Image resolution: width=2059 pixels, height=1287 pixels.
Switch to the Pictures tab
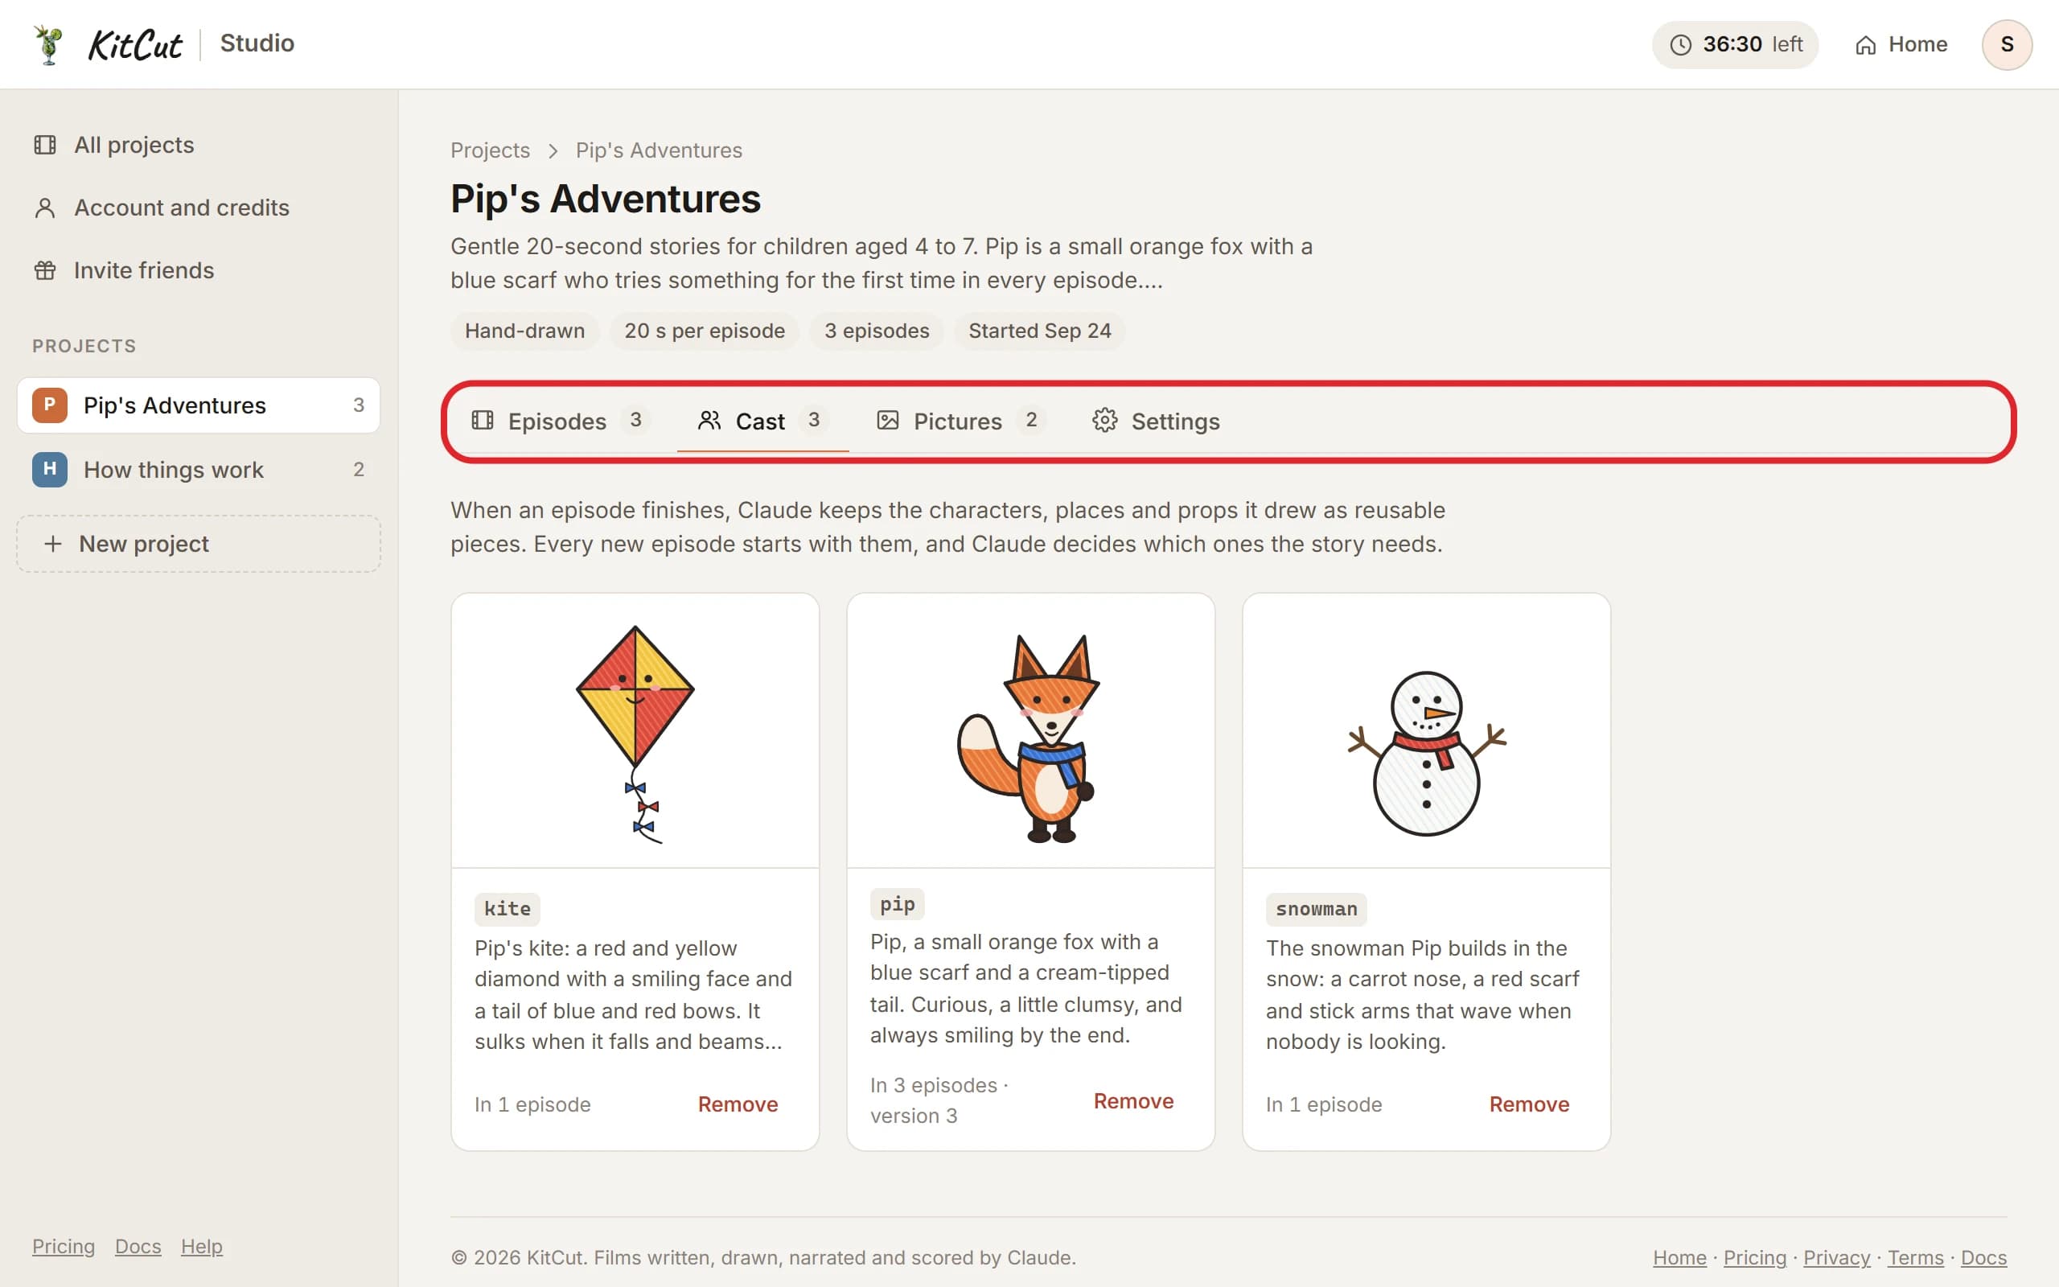point(960,421)
